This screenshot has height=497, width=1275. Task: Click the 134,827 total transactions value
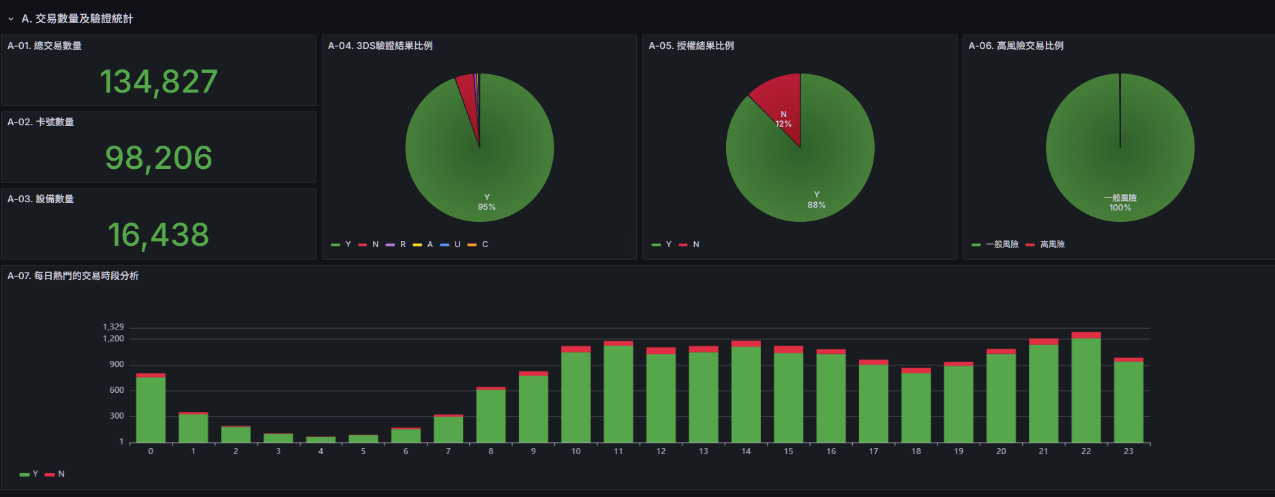point(158,82)
